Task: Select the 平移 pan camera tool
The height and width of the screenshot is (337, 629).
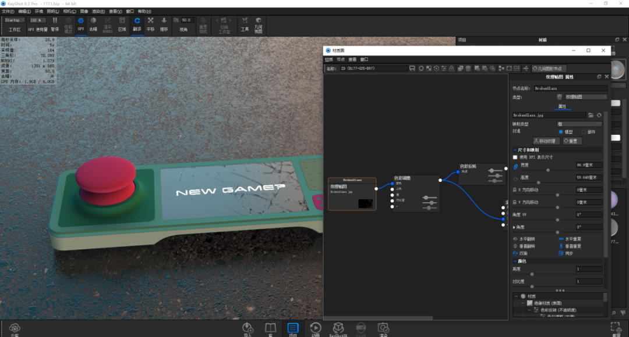Action: (x=150, y=24)
